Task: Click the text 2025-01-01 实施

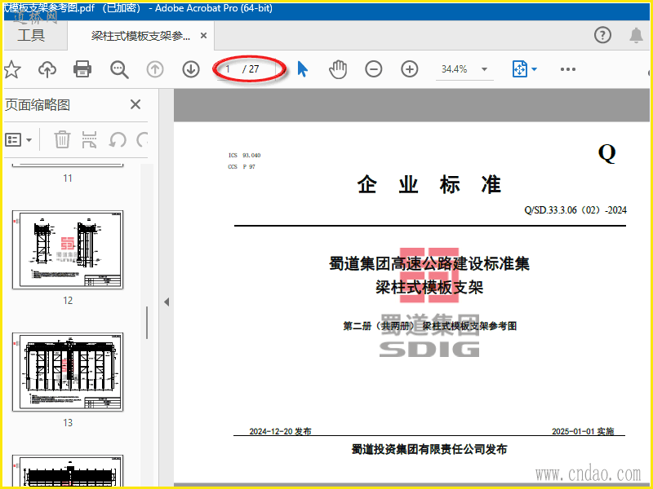Action: click(583, 431)
